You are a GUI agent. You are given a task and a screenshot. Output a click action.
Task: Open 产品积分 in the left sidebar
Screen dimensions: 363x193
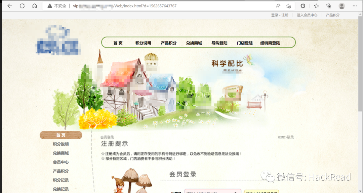pos(61,171)
